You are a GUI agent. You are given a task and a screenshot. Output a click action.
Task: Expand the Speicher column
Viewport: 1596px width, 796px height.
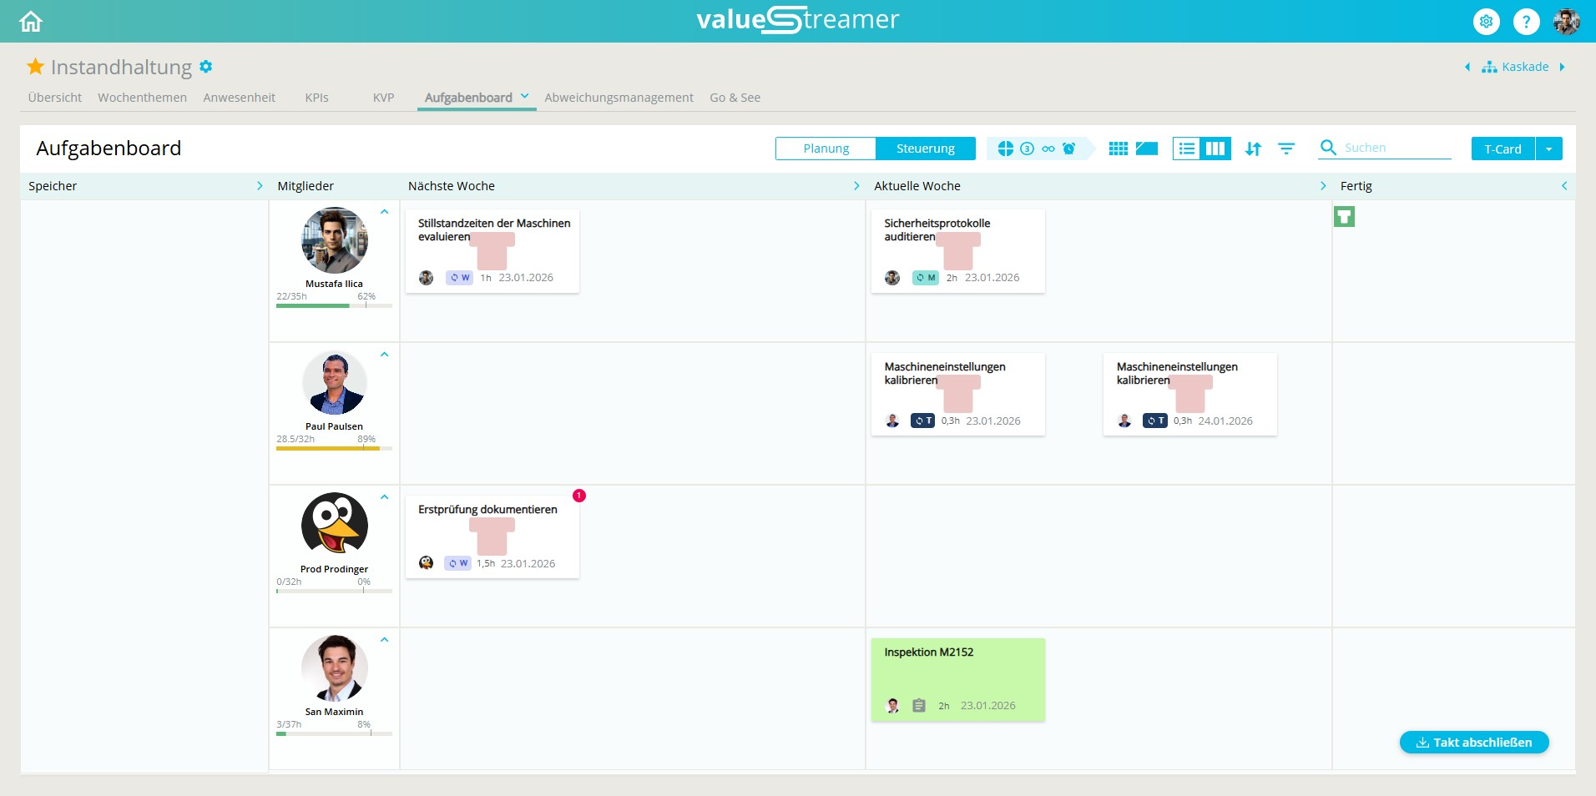(260, 186)
